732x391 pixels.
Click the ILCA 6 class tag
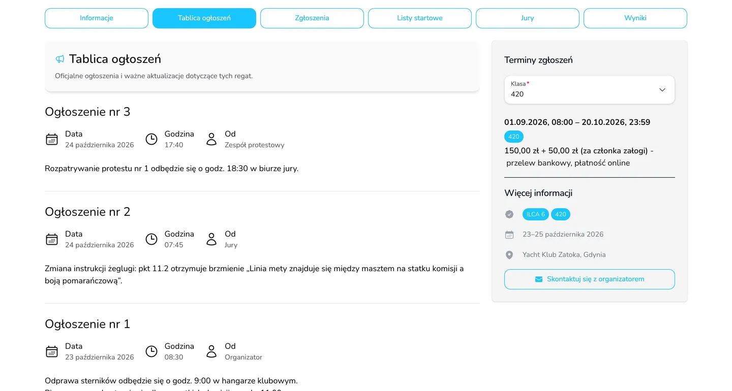point(536,214)
